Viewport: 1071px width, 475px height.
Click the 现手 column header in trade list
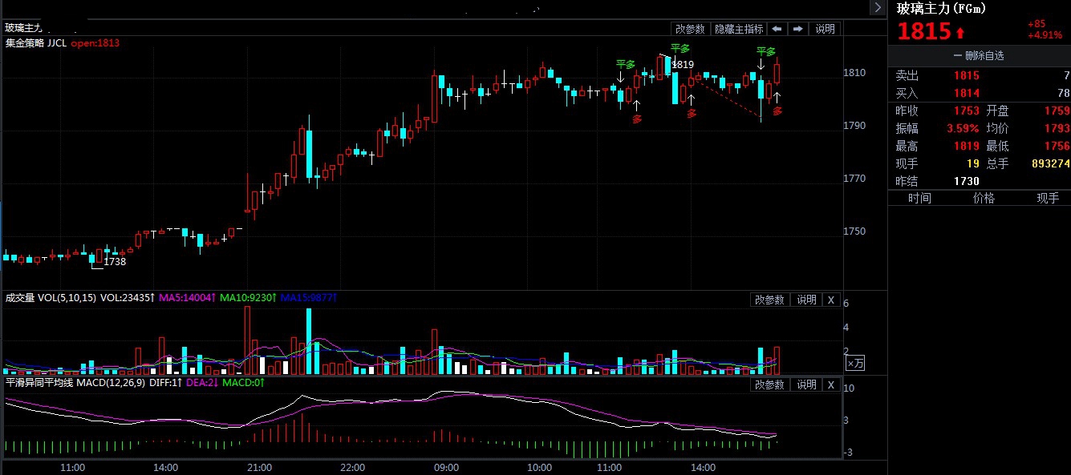point(1048,199)
